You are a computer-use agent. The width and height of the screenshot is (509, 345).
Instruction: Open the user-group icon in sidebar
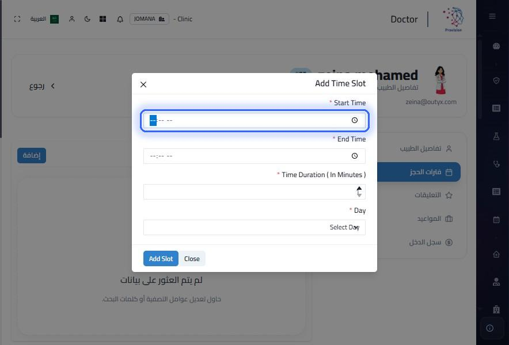[496, 282]
